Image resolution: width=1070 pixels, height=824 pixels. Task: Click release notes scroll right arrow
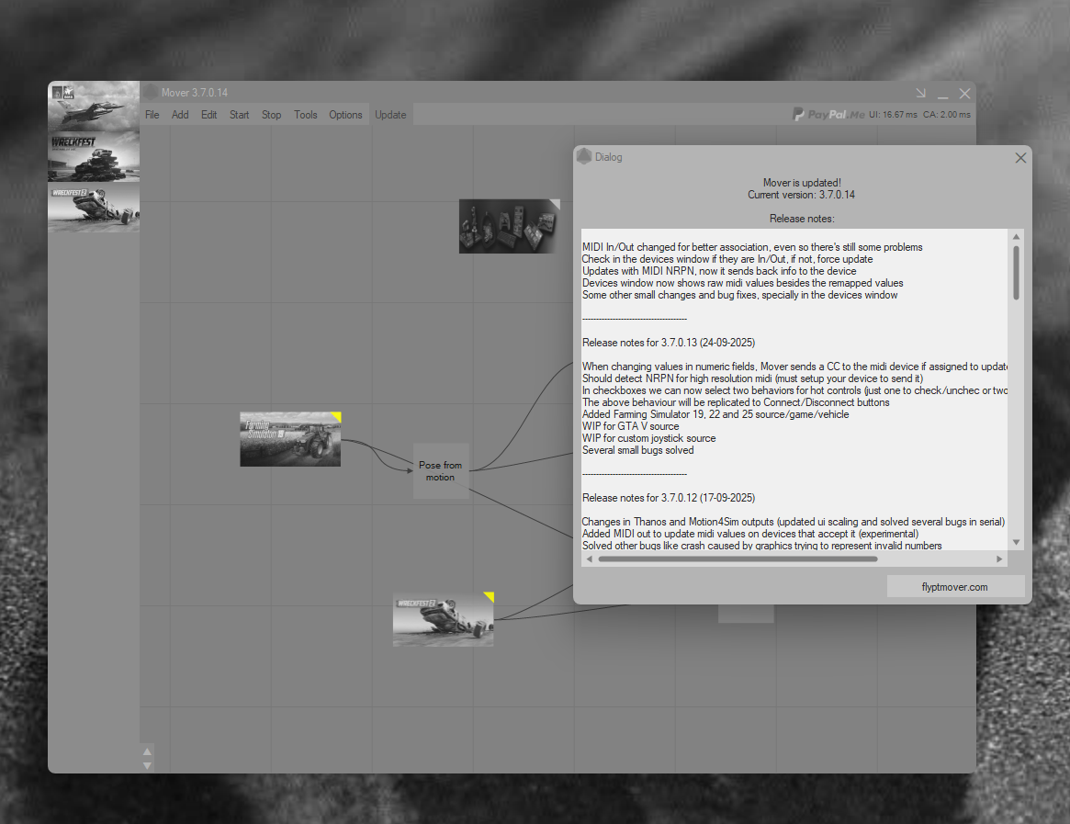[x=999, y=559]
